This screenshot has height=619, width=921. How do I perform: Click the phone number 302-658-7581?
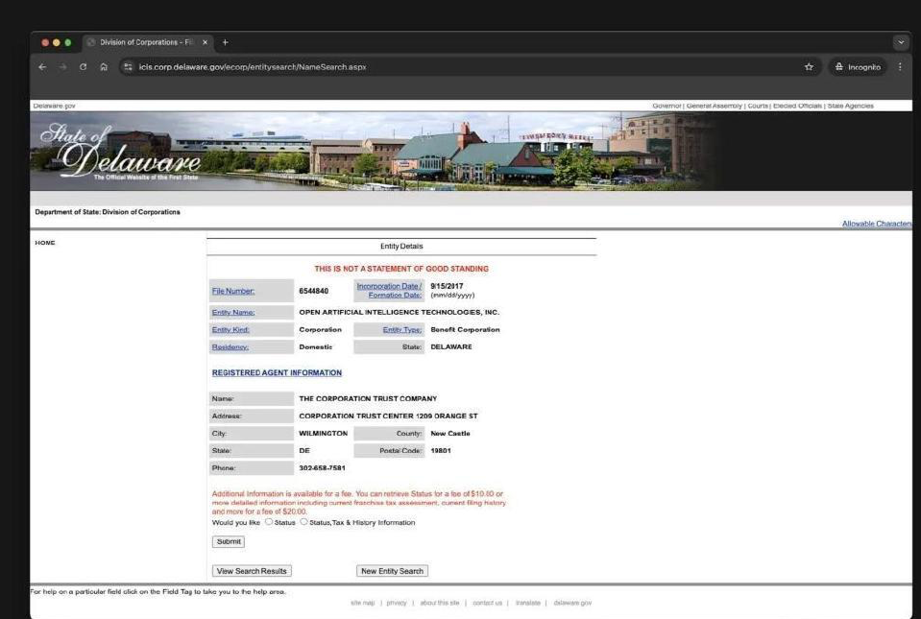pos(322,468)
